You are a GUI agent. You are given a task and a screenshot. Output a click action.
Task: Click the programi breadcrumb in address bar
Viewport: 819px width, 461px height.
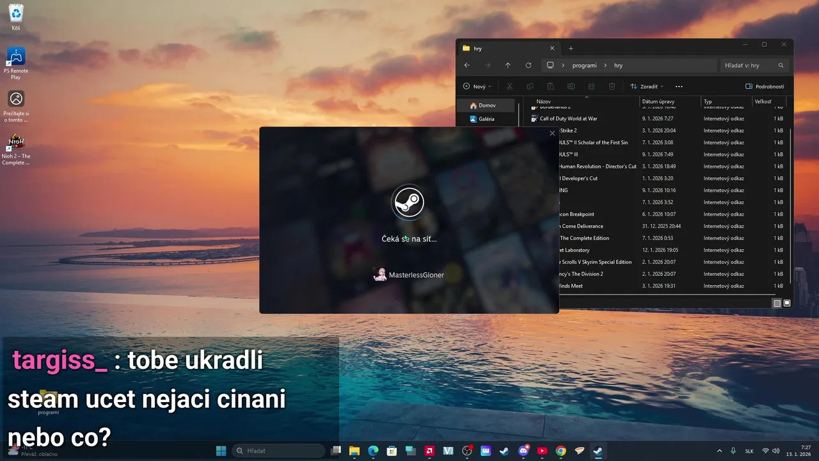tap(584, 65)
